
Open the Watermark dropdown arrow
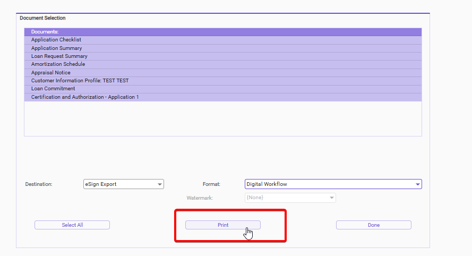pyautogui.click(x=332, y=198)
